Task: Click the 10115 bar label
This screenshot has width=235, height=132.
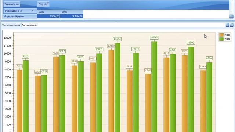Action: pyautogui.click(x=135, y=49)
